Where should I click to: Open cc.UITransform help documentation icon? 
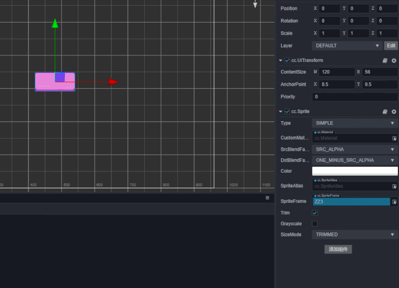tap(385, 61)
